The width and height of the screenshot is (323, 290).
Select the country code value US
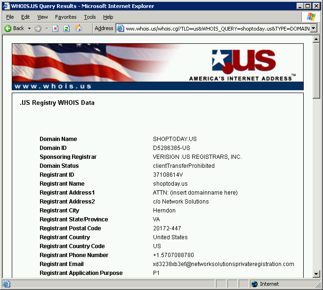click(x=157, y=246)
